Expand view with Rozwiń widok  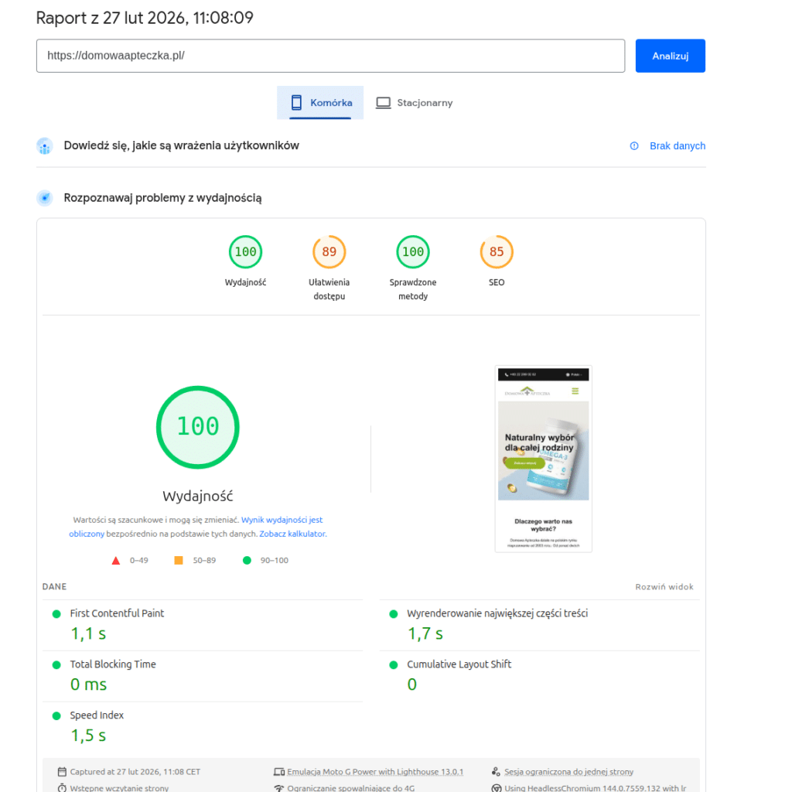pyautogui.click(x=664, y=587)
